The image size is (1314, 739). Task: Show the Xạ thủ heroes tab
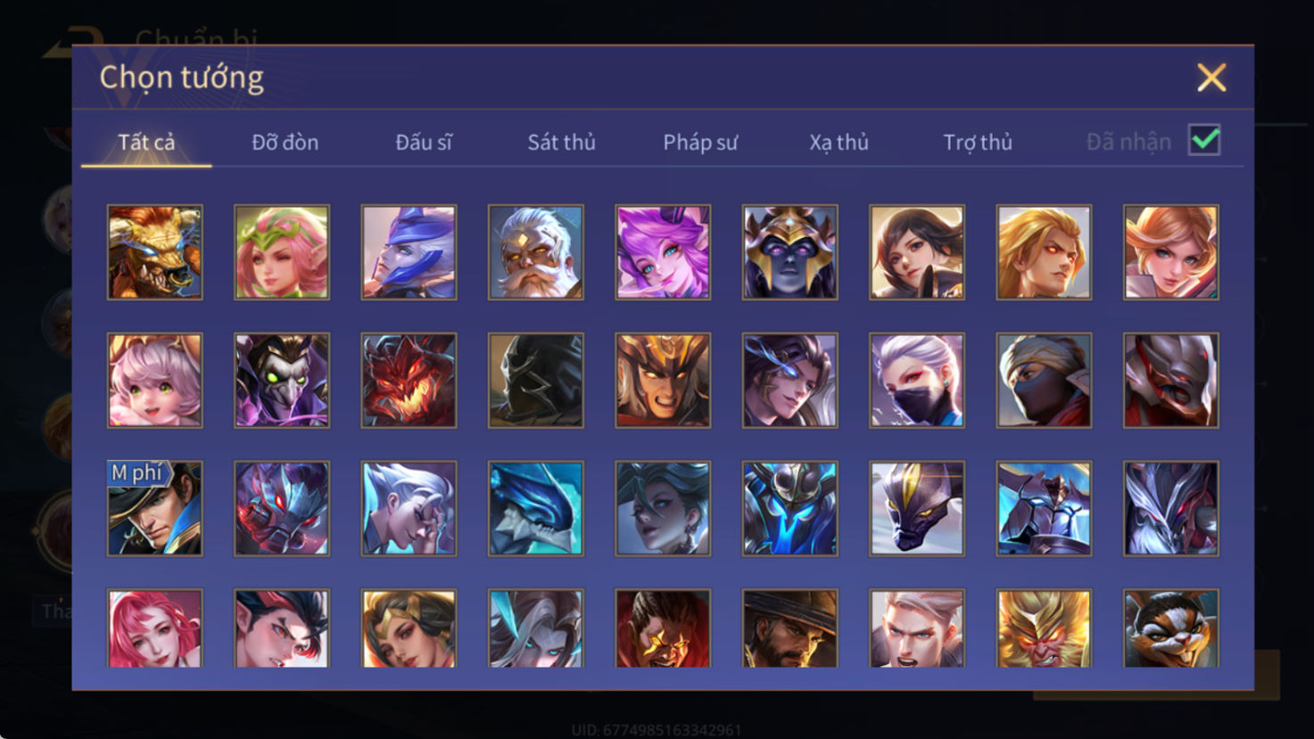coord(839,142)
